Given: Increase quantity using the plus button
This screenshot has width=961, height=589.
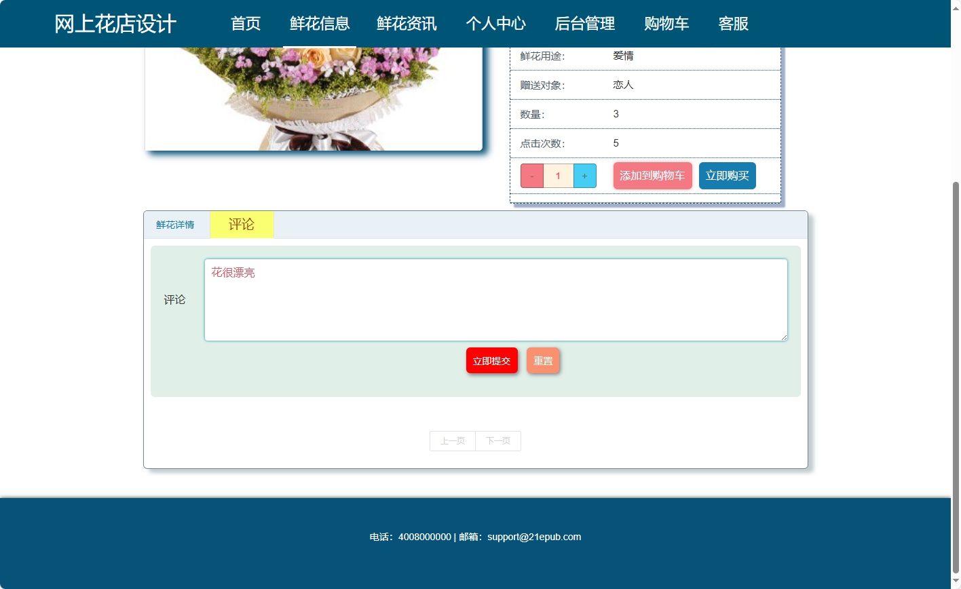Looking at the screenshot, I should click(x=584, y=175).
